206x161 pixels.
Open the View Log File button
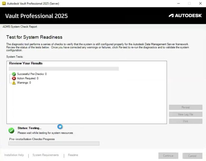pos(186,114)
